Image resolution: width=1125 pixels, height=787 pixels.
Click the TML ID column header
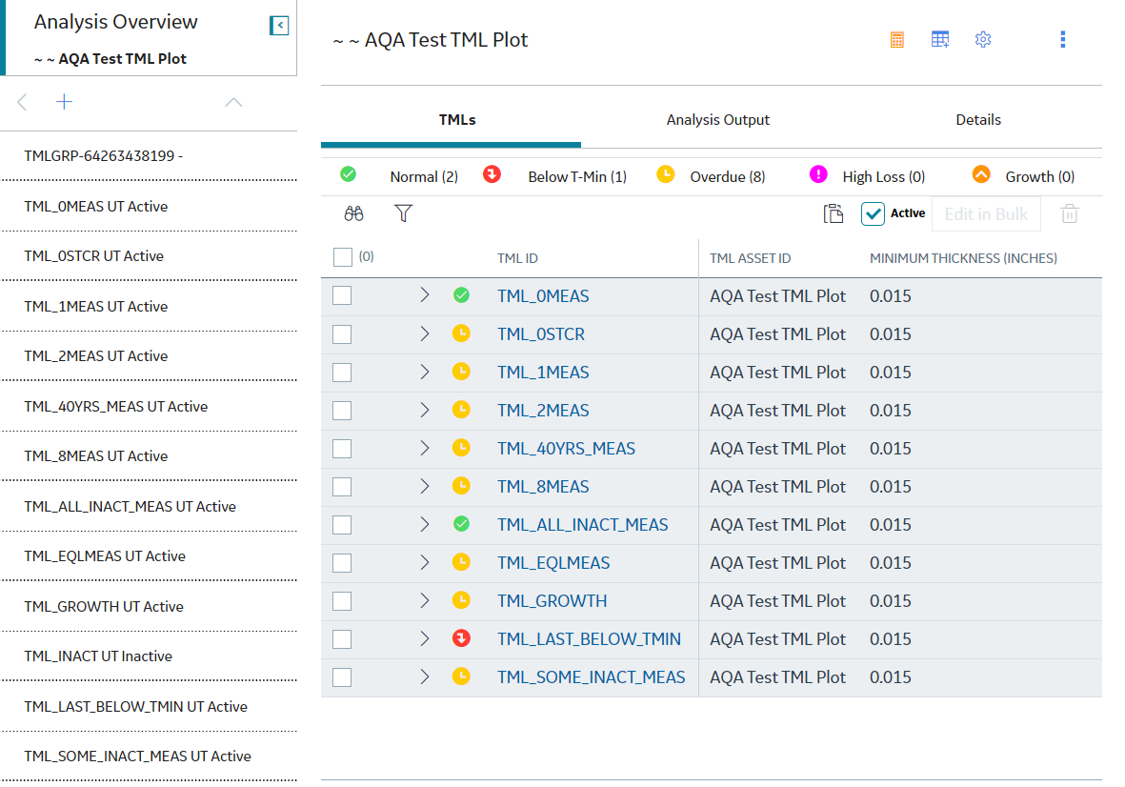(517, 258)
